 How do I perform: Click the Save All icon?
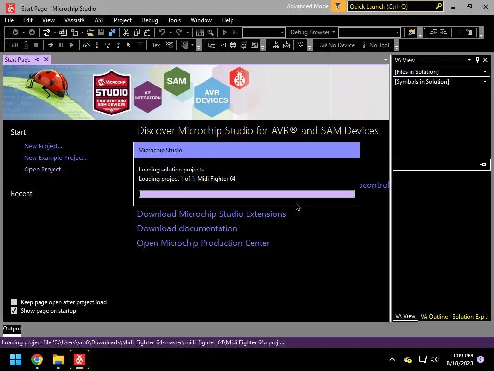click(112, 32)
